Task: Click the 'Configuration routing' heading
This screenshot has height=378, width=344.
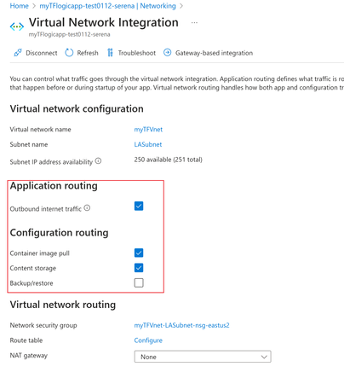Action: click(x=59, y=233)
